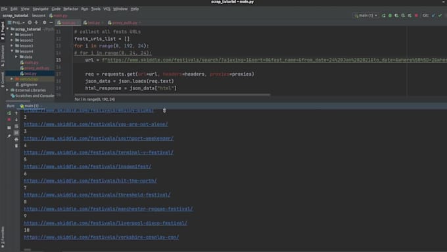Open Project panel settings gear

click(44, 22)
